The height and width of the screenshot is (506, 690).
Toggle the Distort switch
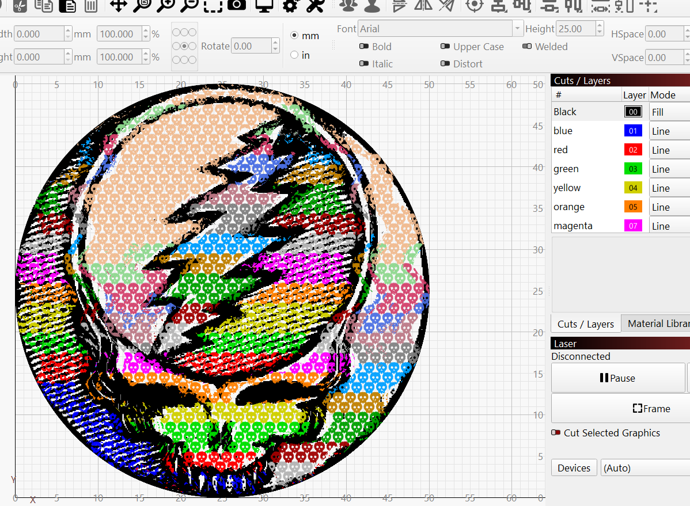[445, 63]
